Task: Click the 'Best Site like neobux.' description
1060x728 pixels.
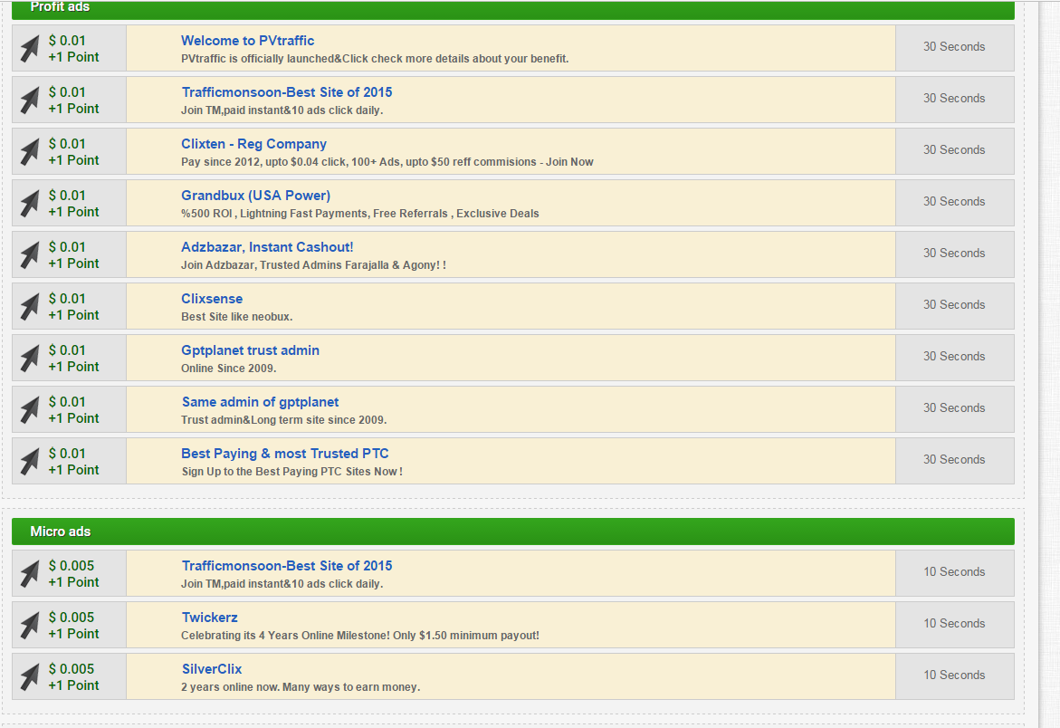Action: point(236,316)
